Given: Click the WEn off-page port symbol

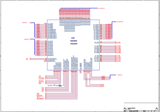Looking at the screenshot, I should [x=30, y=59].
